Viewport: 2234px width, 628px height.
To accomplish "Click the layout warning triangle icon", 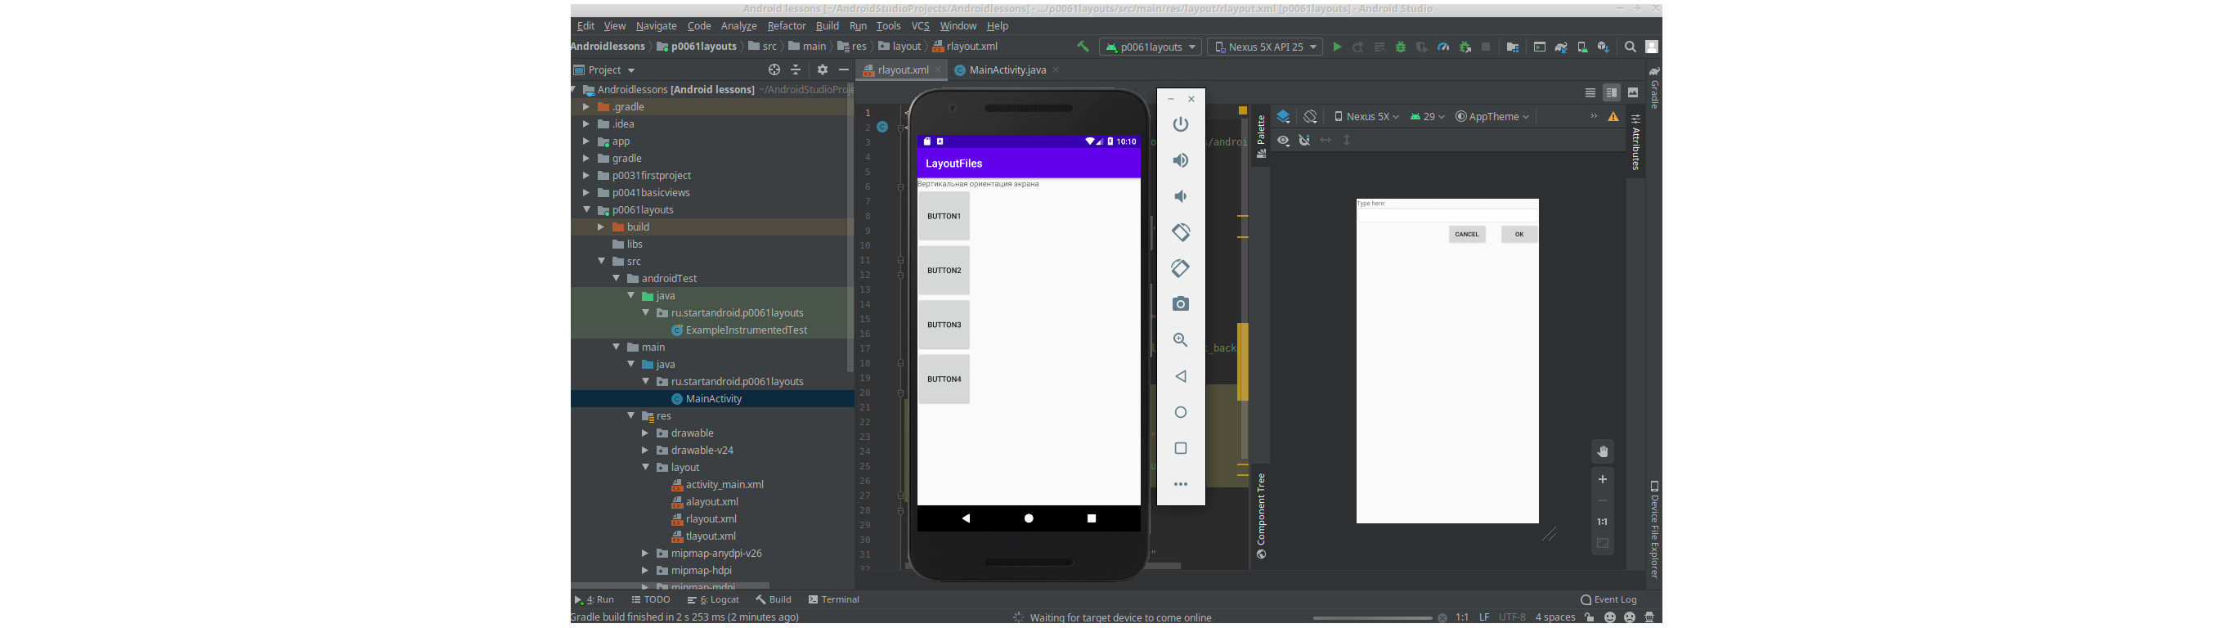I will [1613, 117].
